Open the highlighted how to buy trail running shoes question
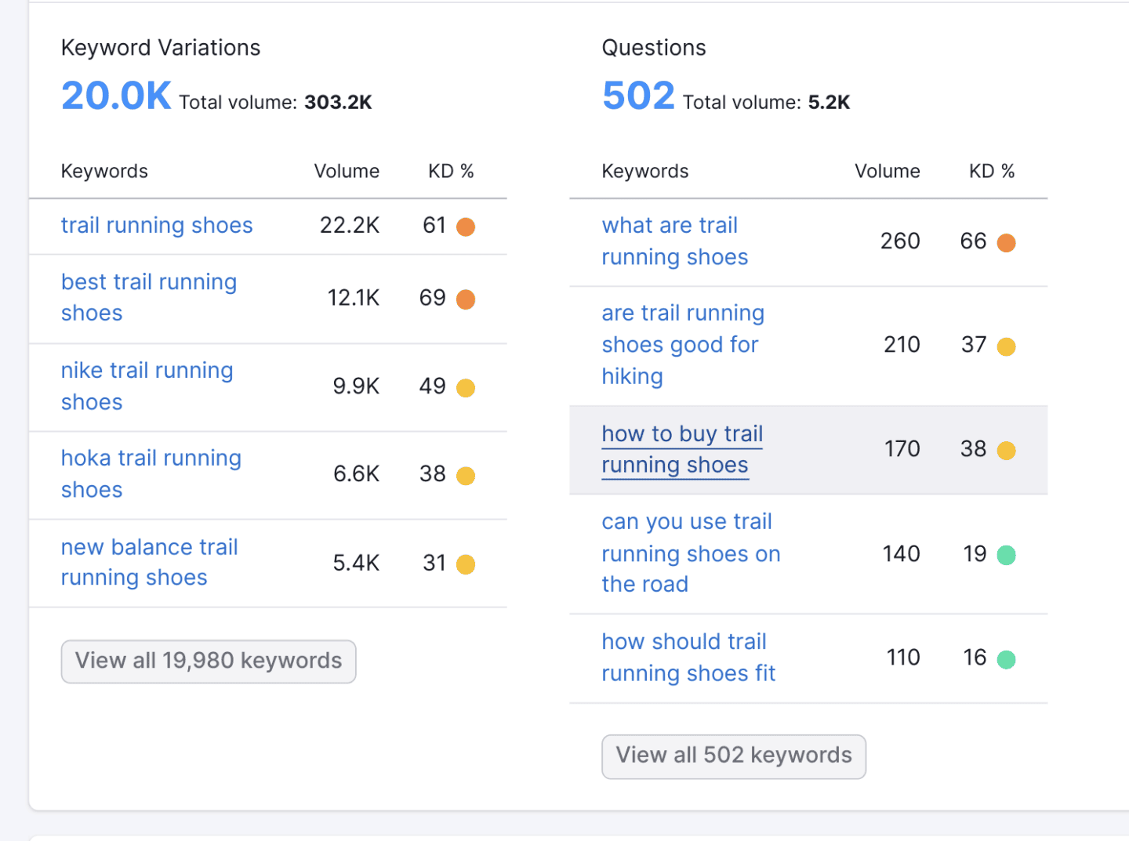The width and height of the screenshot is (1129, 841). coord(681,449)
